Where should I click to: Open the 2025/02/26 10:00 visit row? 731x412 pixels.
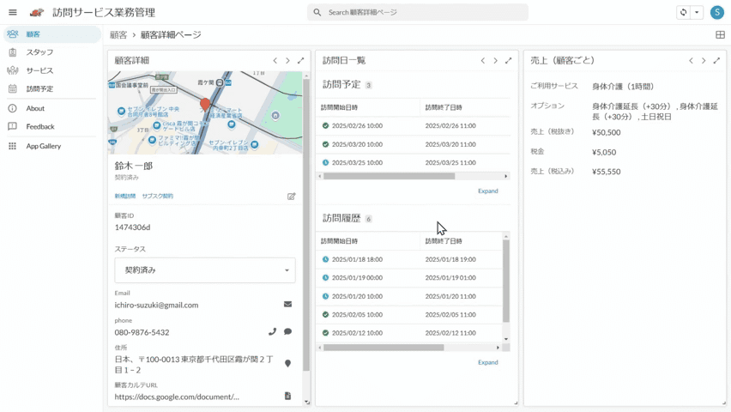tap(413, 126)
